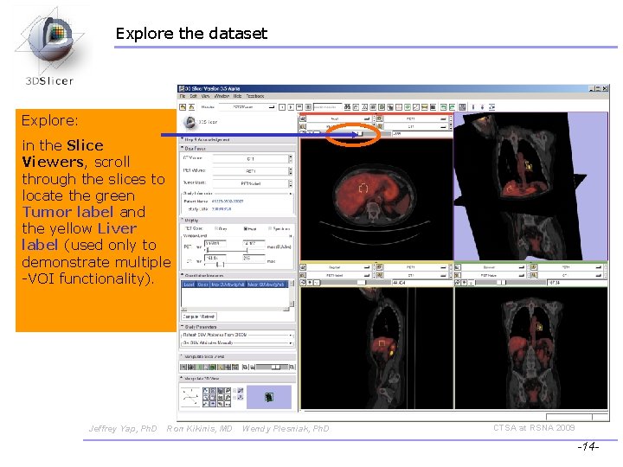
Task: Click the PET max value field
Action: click(x=254, y=244)
